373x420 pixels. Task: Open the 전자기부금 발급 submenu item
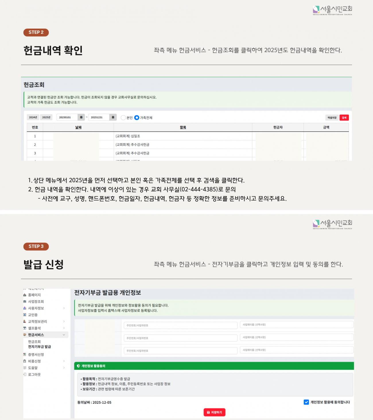click(x=39, y=347)
